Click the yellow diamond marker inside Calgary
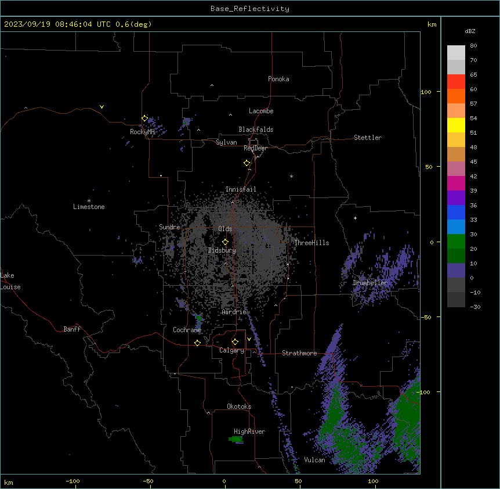This screenshot has width=500, height=489. coord(235,342)
